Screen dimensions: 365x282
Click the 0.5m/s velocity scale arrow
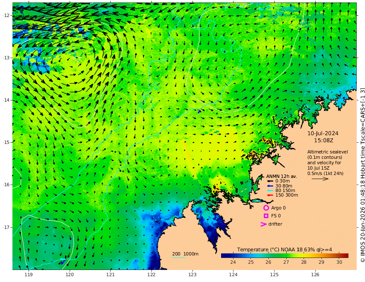tap(320, 179)
